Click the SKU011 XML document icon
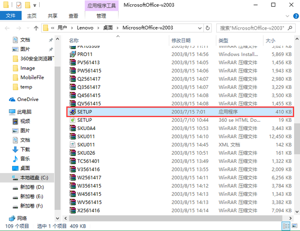 pyautogui.click(x=73, y=144)
